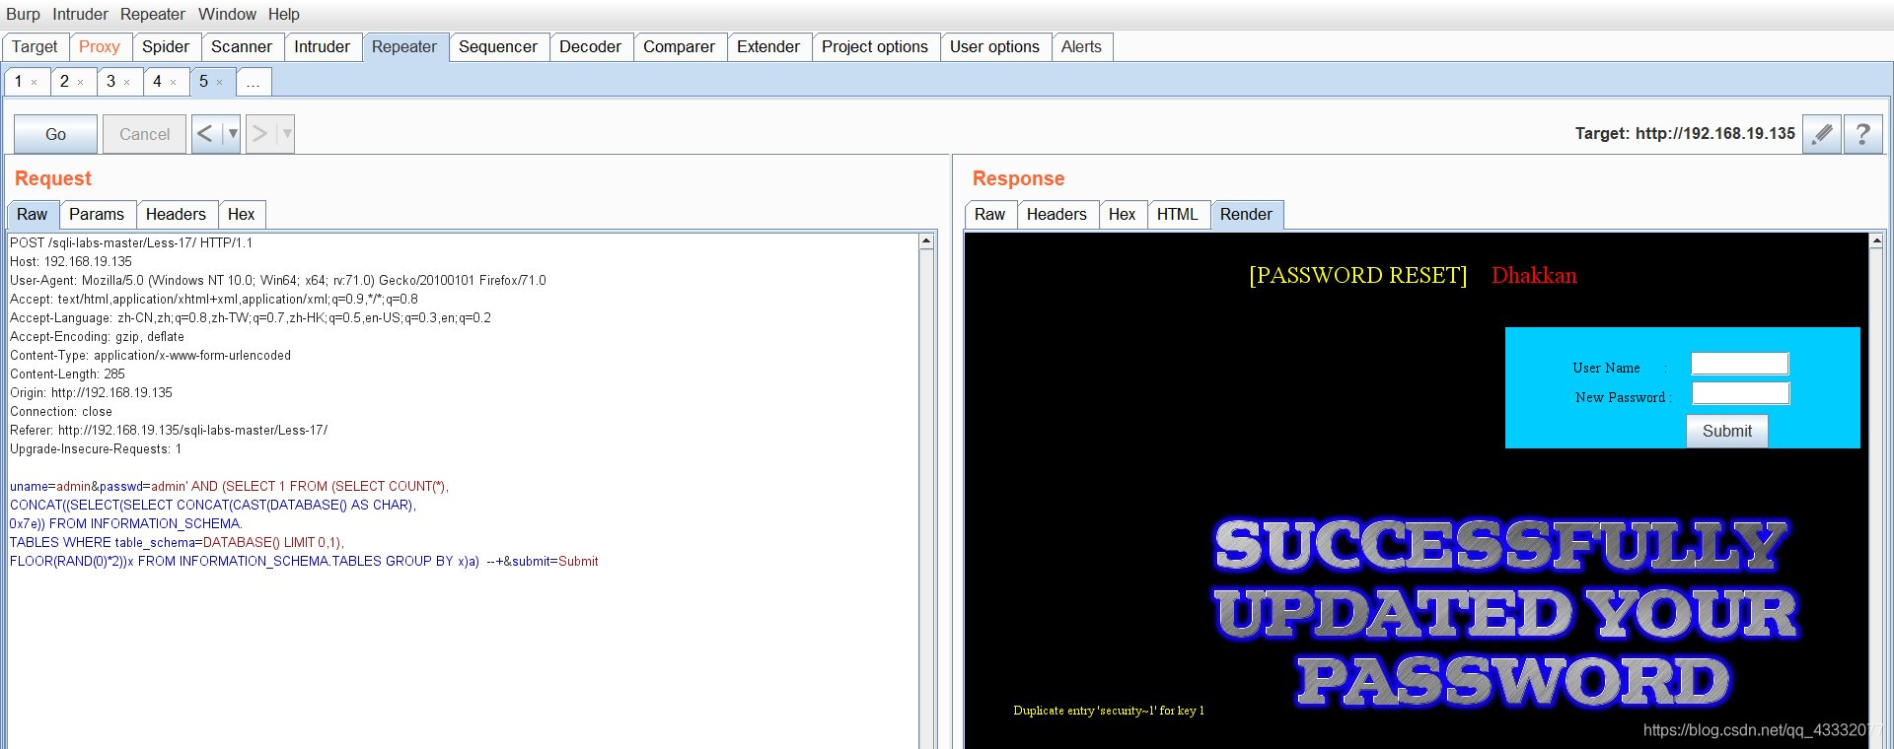Close Repeater tab 4 with its x
The width and height of the screenshot is (1894, 749).
(x=174, y=83)
